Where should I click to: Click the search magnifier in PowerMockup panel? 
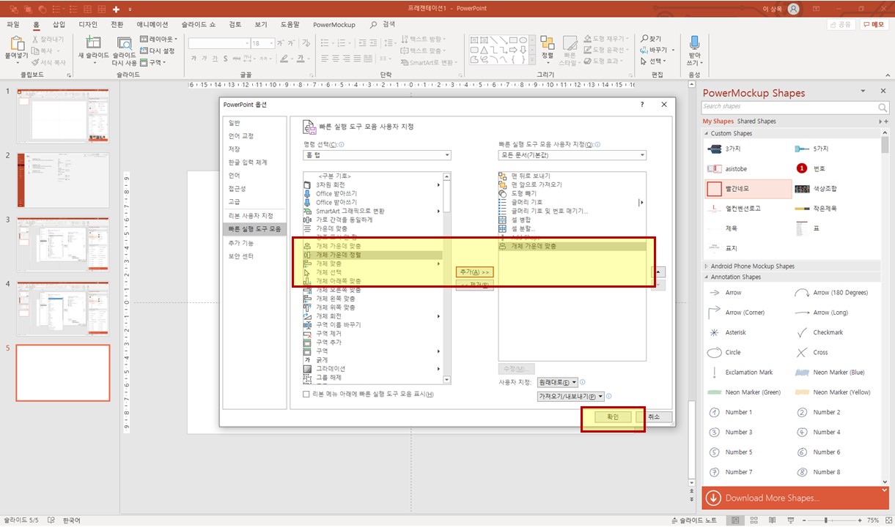(x=883, y=108)
